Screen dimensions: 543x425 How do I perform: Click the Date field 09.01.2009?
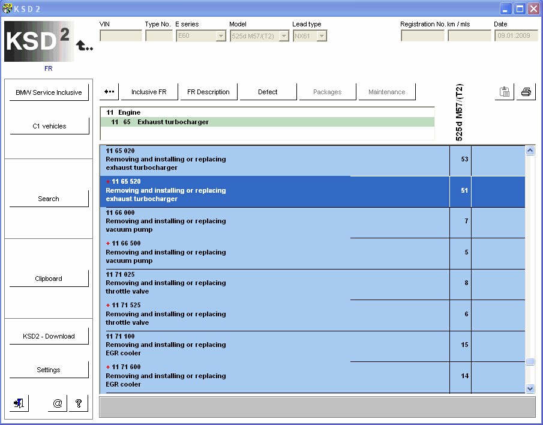pos(516,35)
